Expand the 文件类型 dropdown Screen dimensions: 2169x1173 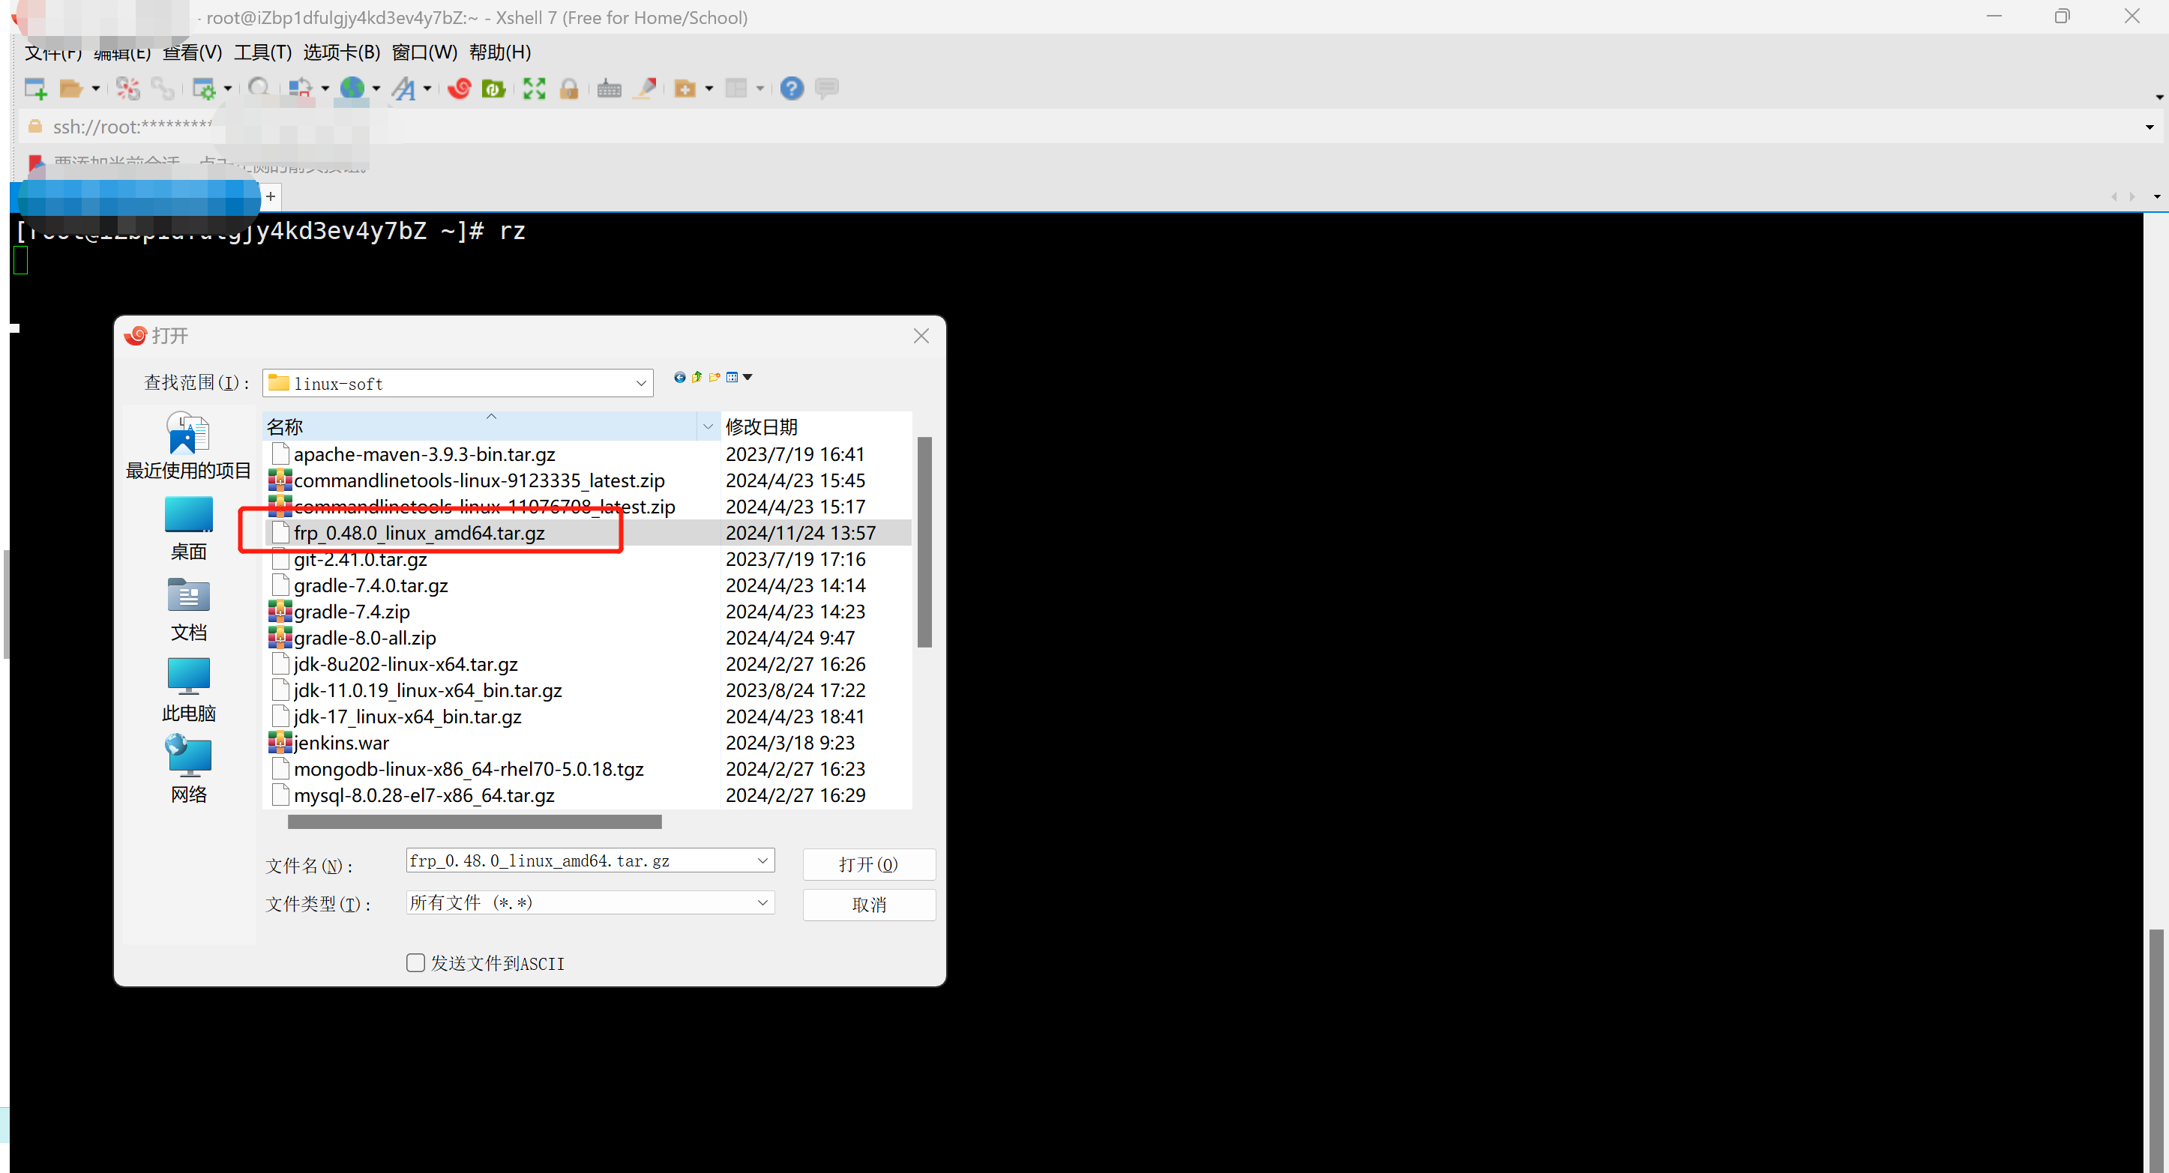[x=762, y=902]
